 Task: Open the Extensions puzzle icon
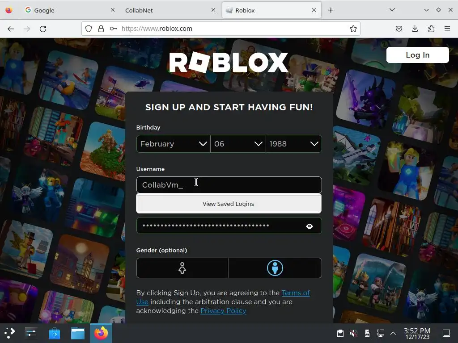pos(431,29)
